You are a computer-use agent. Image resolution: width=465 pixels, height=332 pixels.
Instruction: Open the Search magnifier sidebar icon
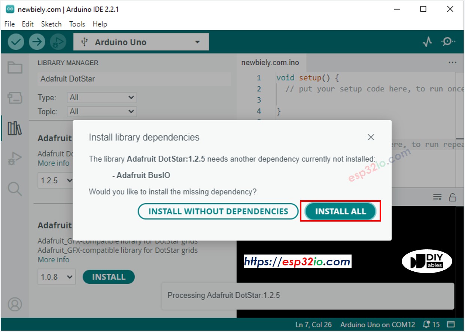click(15, 189)
